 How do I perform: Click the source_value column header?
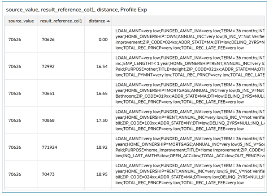click(x=21, y=21)
